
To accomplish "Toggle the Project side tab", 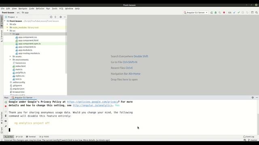I will (x=2, y=21).
